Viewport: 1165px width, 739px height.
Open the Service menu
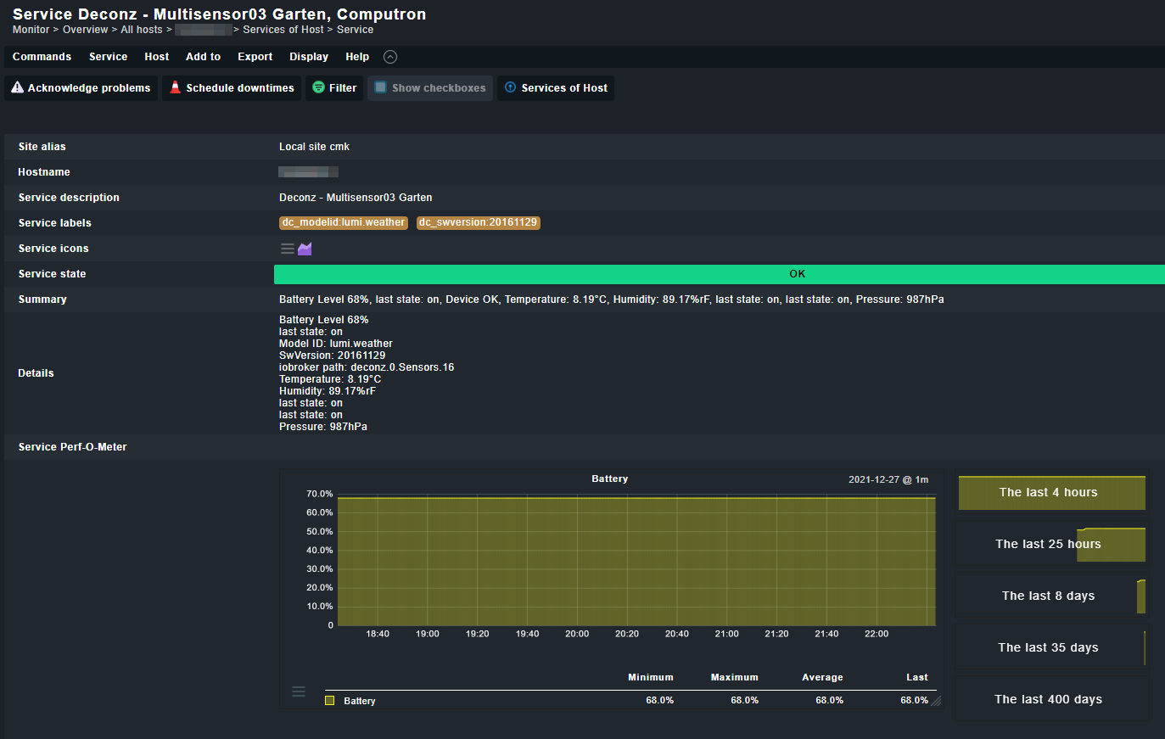click(x=108, y=57)
